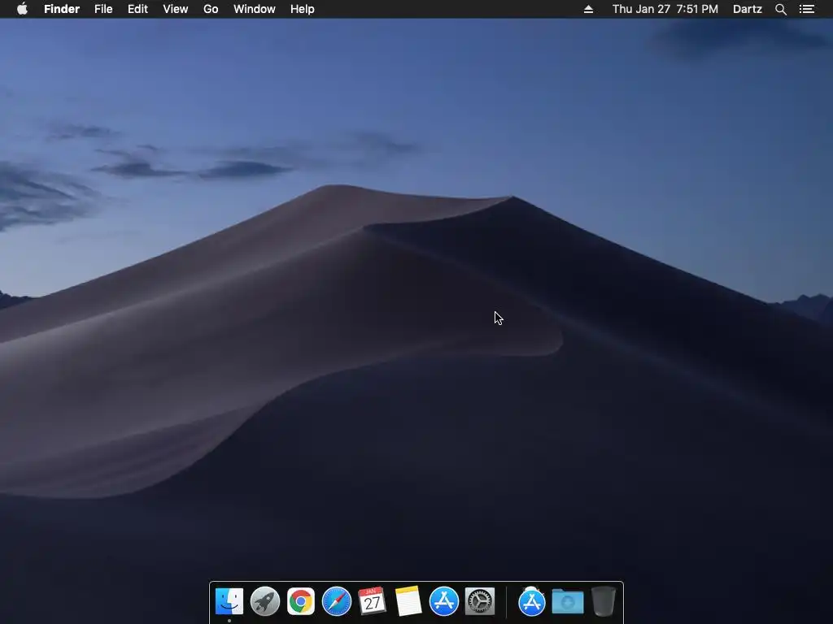Open the Apple menu

[22, 9]
